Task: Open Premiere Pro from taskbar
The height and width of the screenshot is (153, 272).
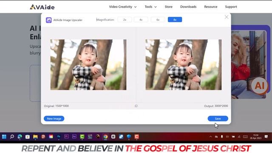Action: [x=66, y=137]
